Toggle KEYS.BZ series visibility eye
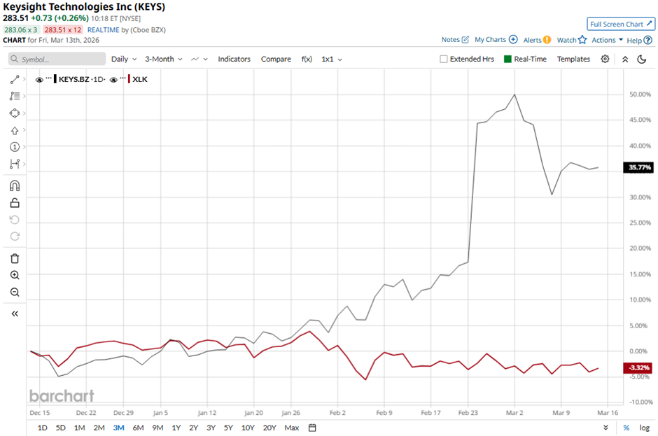 (x=39, y=80)
